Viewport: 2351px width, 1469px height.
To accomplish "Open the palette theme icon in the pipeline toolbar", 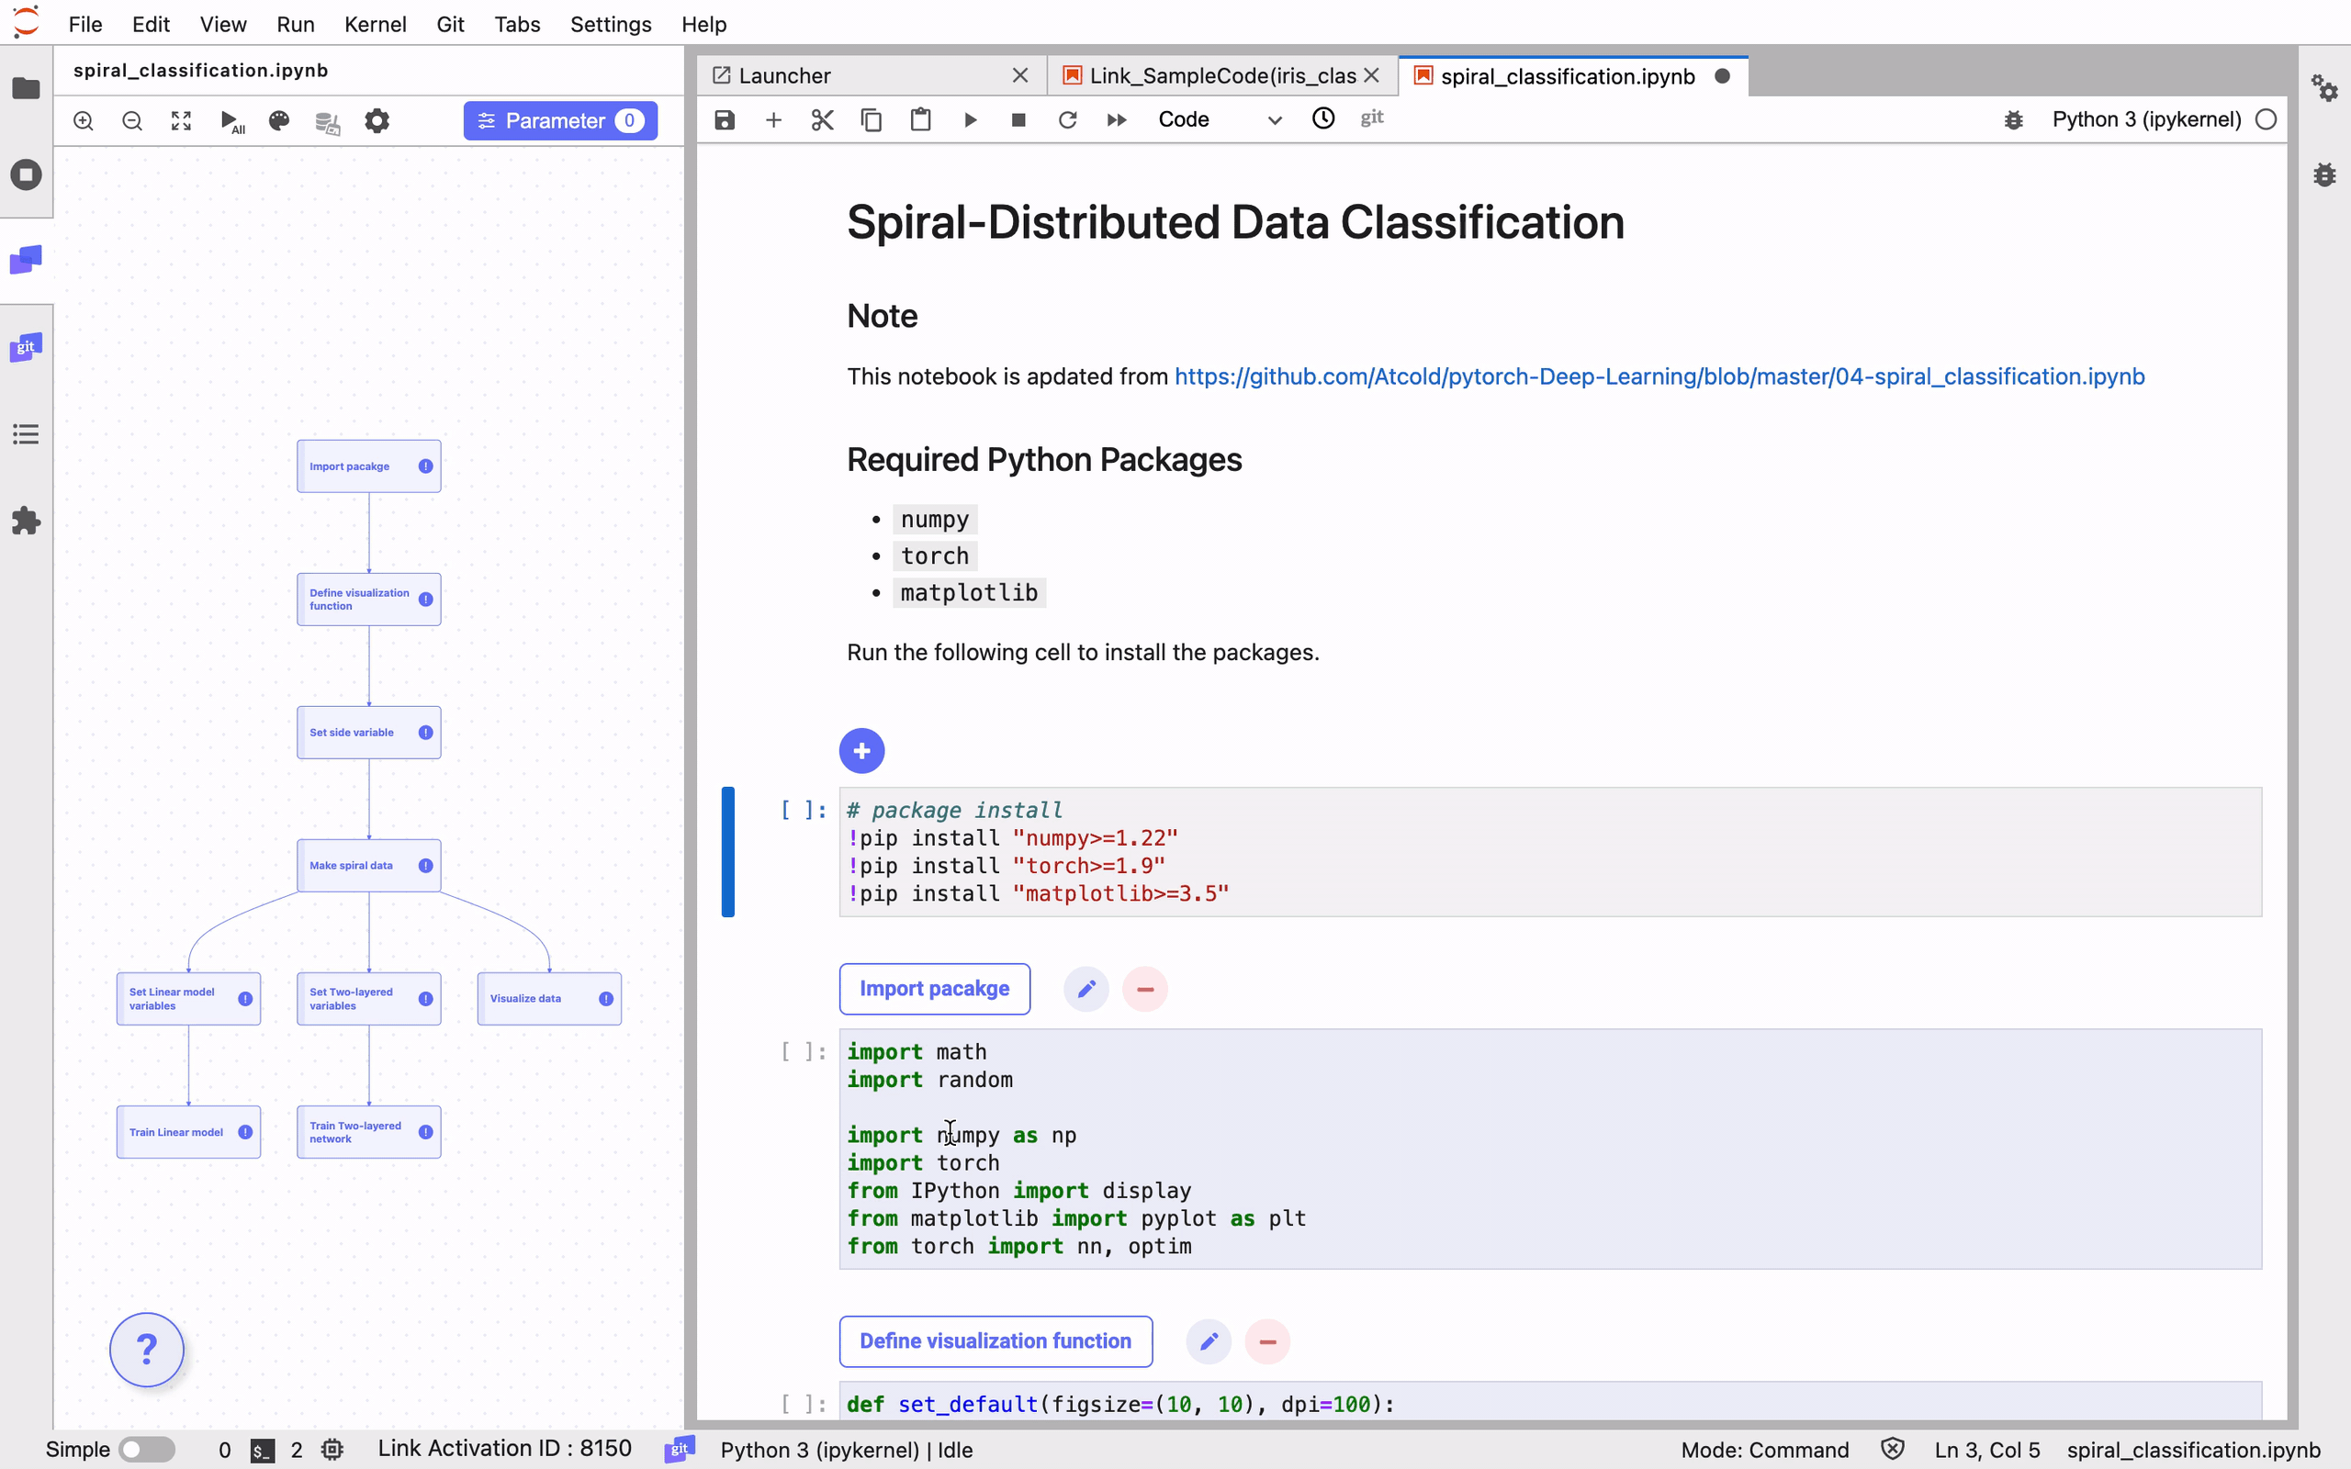I will 279,121.
